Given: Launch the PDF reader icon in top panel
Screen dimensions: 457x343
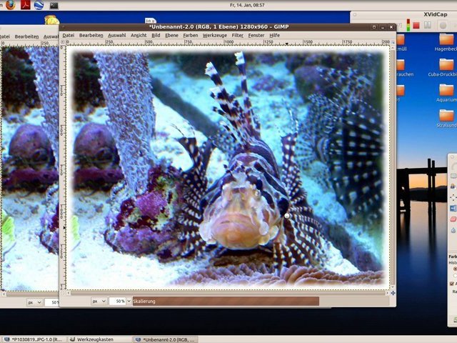Looking at the screenshot, I should pyautogui.click(x=26, y=5).
